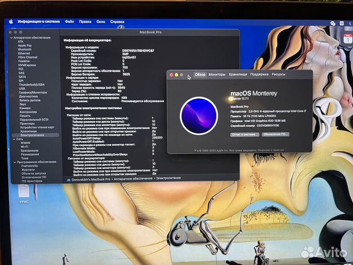Open the Информация о системе menu
The height and width of the screenshot is (265, 353).
(39, 22)
